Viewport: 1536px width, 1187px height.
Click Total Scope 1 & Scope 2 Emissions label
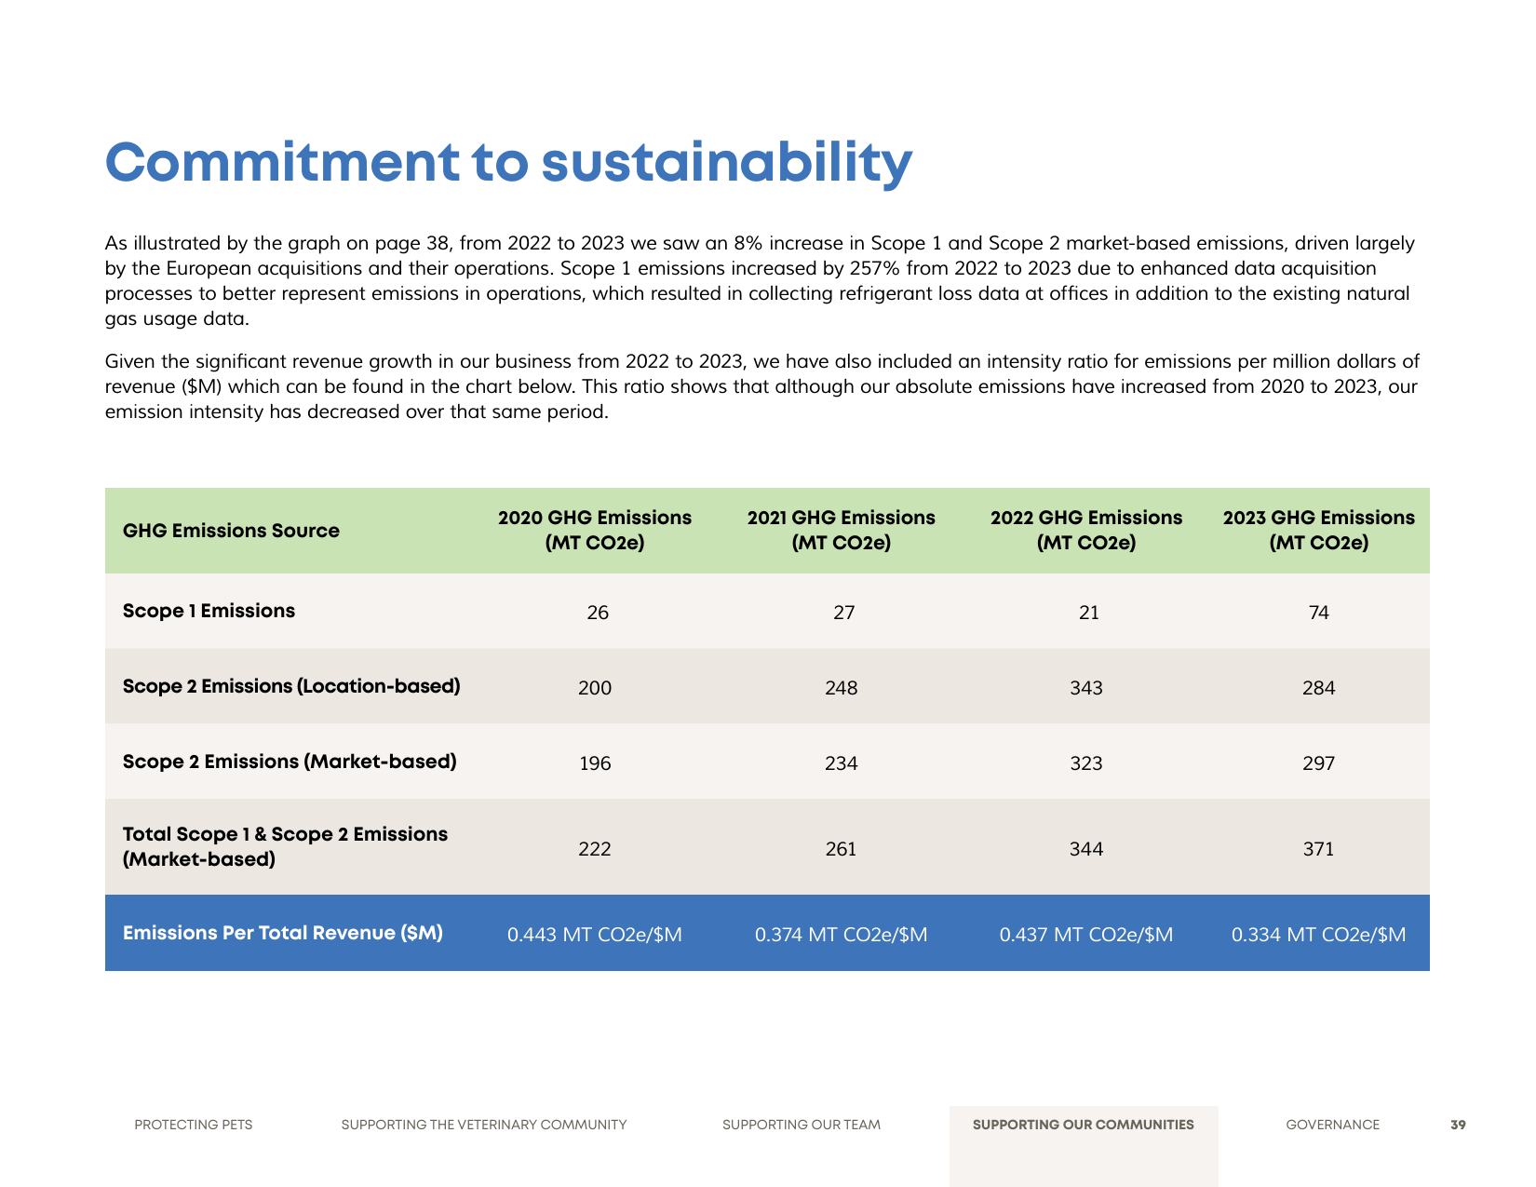(x=285, y=846)
